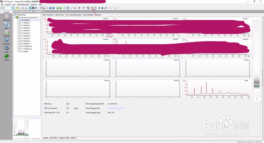Screen dimensions: 264x143
Task: Select 5: Sample 5 in tree
Action: pyautogui.click(x=26, y=33)
